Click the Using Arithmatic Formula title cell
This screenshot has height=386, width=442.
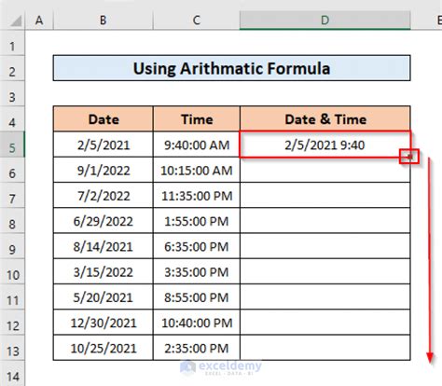pyautogui.click(x=232, y=68)
